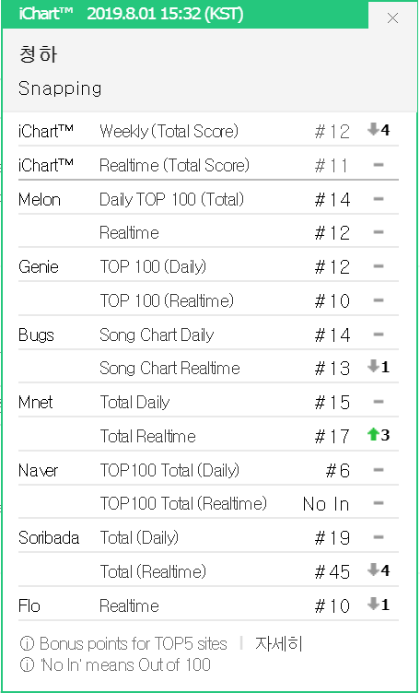
Task: Click the Naver TOP100 Total (Daily) entry
Action: coord(208,471)
